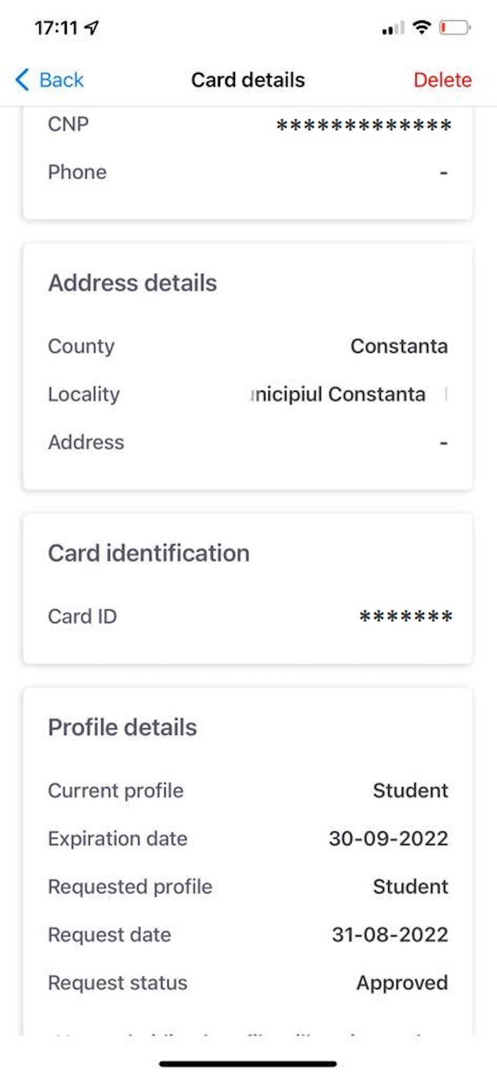Tap the Request date 31-08-2022
The width and height of the screenshot is (497, 1077).
(x=390, y=935)
